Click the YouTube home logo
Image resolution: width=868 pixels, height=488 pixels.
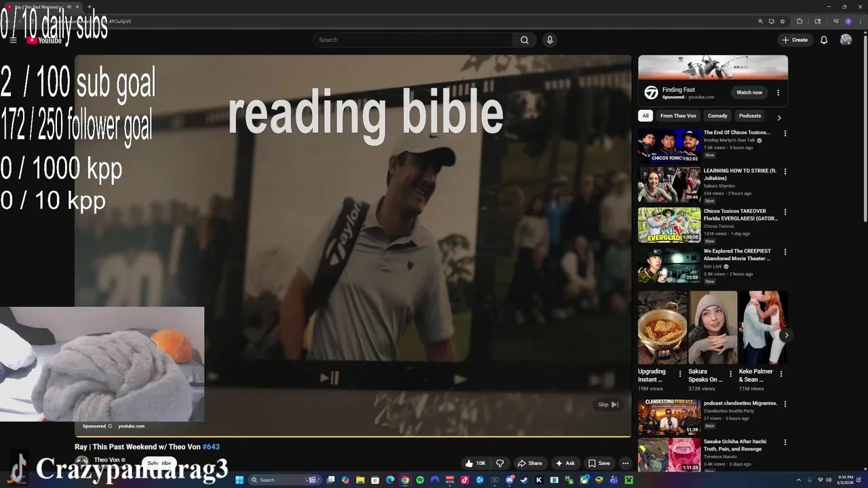pyautogui.click(x=45, y=40)
